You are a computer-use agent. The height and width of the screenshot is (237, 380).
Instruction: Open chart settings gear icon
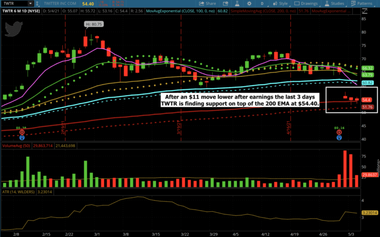tap(249, 3)
